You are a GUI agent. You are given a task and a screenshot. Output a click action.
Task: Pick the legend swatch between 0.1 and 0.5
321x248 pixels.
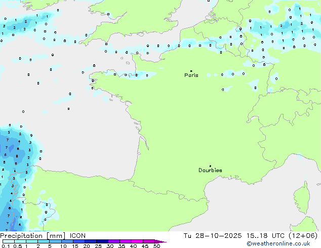point(9,241)
